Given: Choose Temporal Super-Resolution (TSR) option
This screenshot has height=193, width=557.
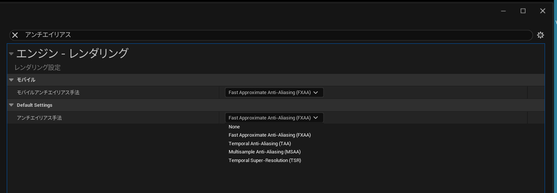Looking at the screenshot, I should click(265, 160).
